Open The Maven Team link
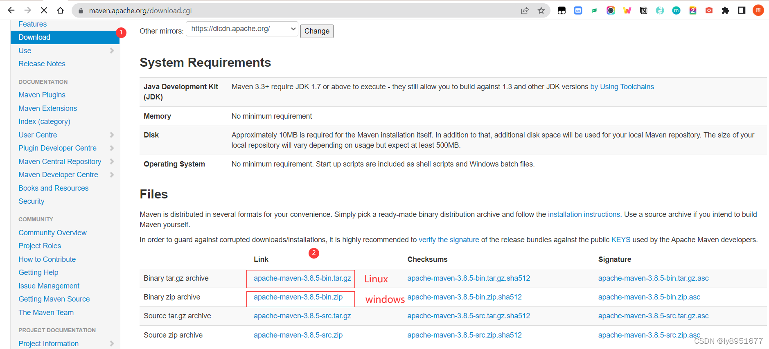The width and height of the screenshot is (769, 349). (46, 313)
